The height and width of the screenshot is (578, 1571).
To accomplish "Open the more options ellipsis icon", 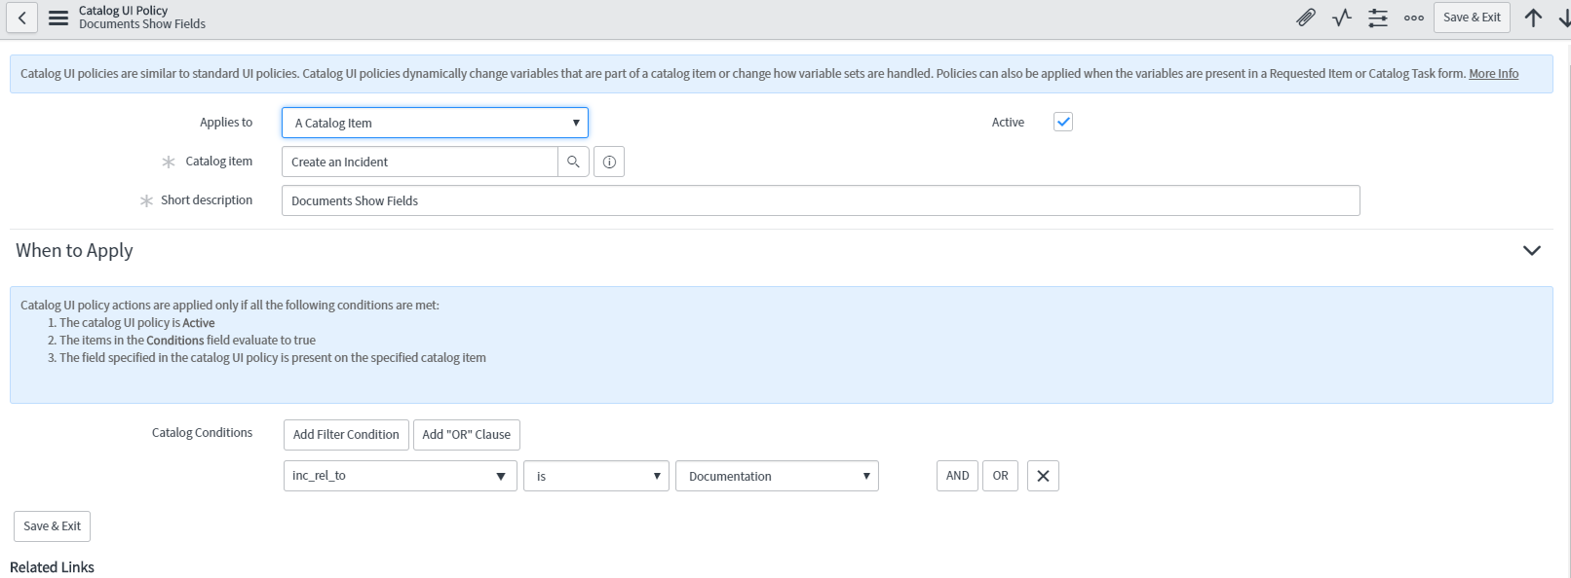I will tap(1414, 18).
